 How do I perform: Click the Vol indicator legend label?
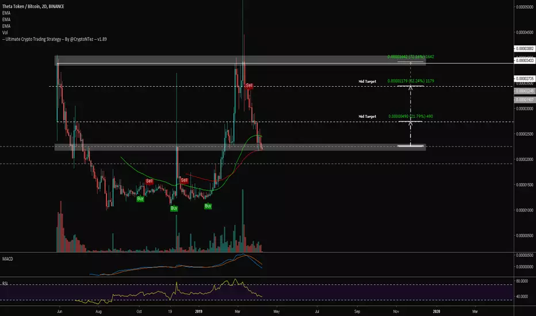(x=5, y=32)
